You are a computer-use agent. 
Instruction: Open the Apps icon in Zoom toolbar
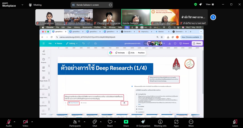pos(176,123)
